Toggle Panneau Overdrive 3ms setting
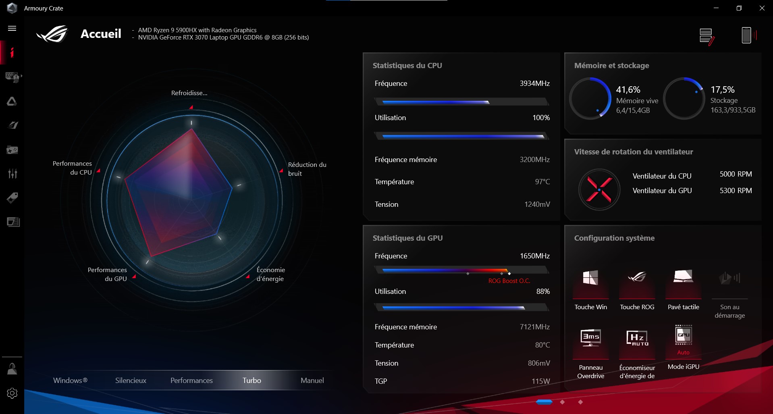Viewport: 773px width, 414px height. coord(590,354)
